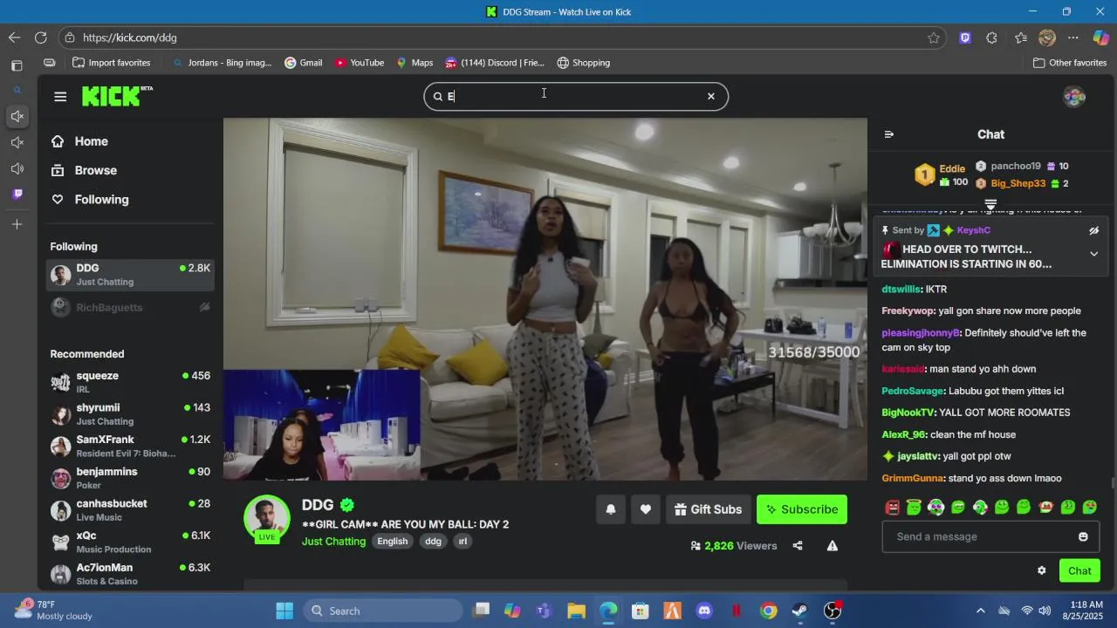Open benjammins Poker channel
Viewport: 1117px width, 628px height.
(x=129, y=478)
